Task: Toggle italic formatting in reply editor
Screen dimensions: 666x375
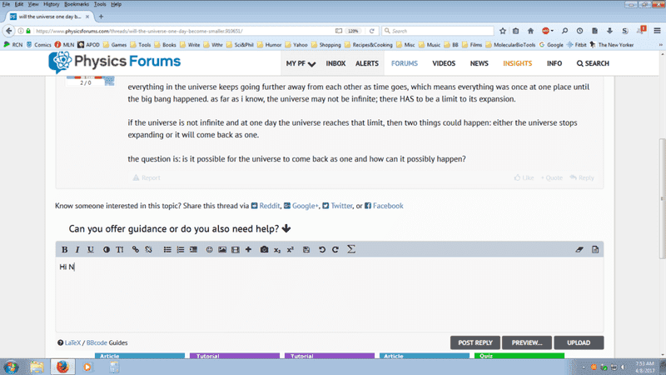Action: tap(77, 250)
